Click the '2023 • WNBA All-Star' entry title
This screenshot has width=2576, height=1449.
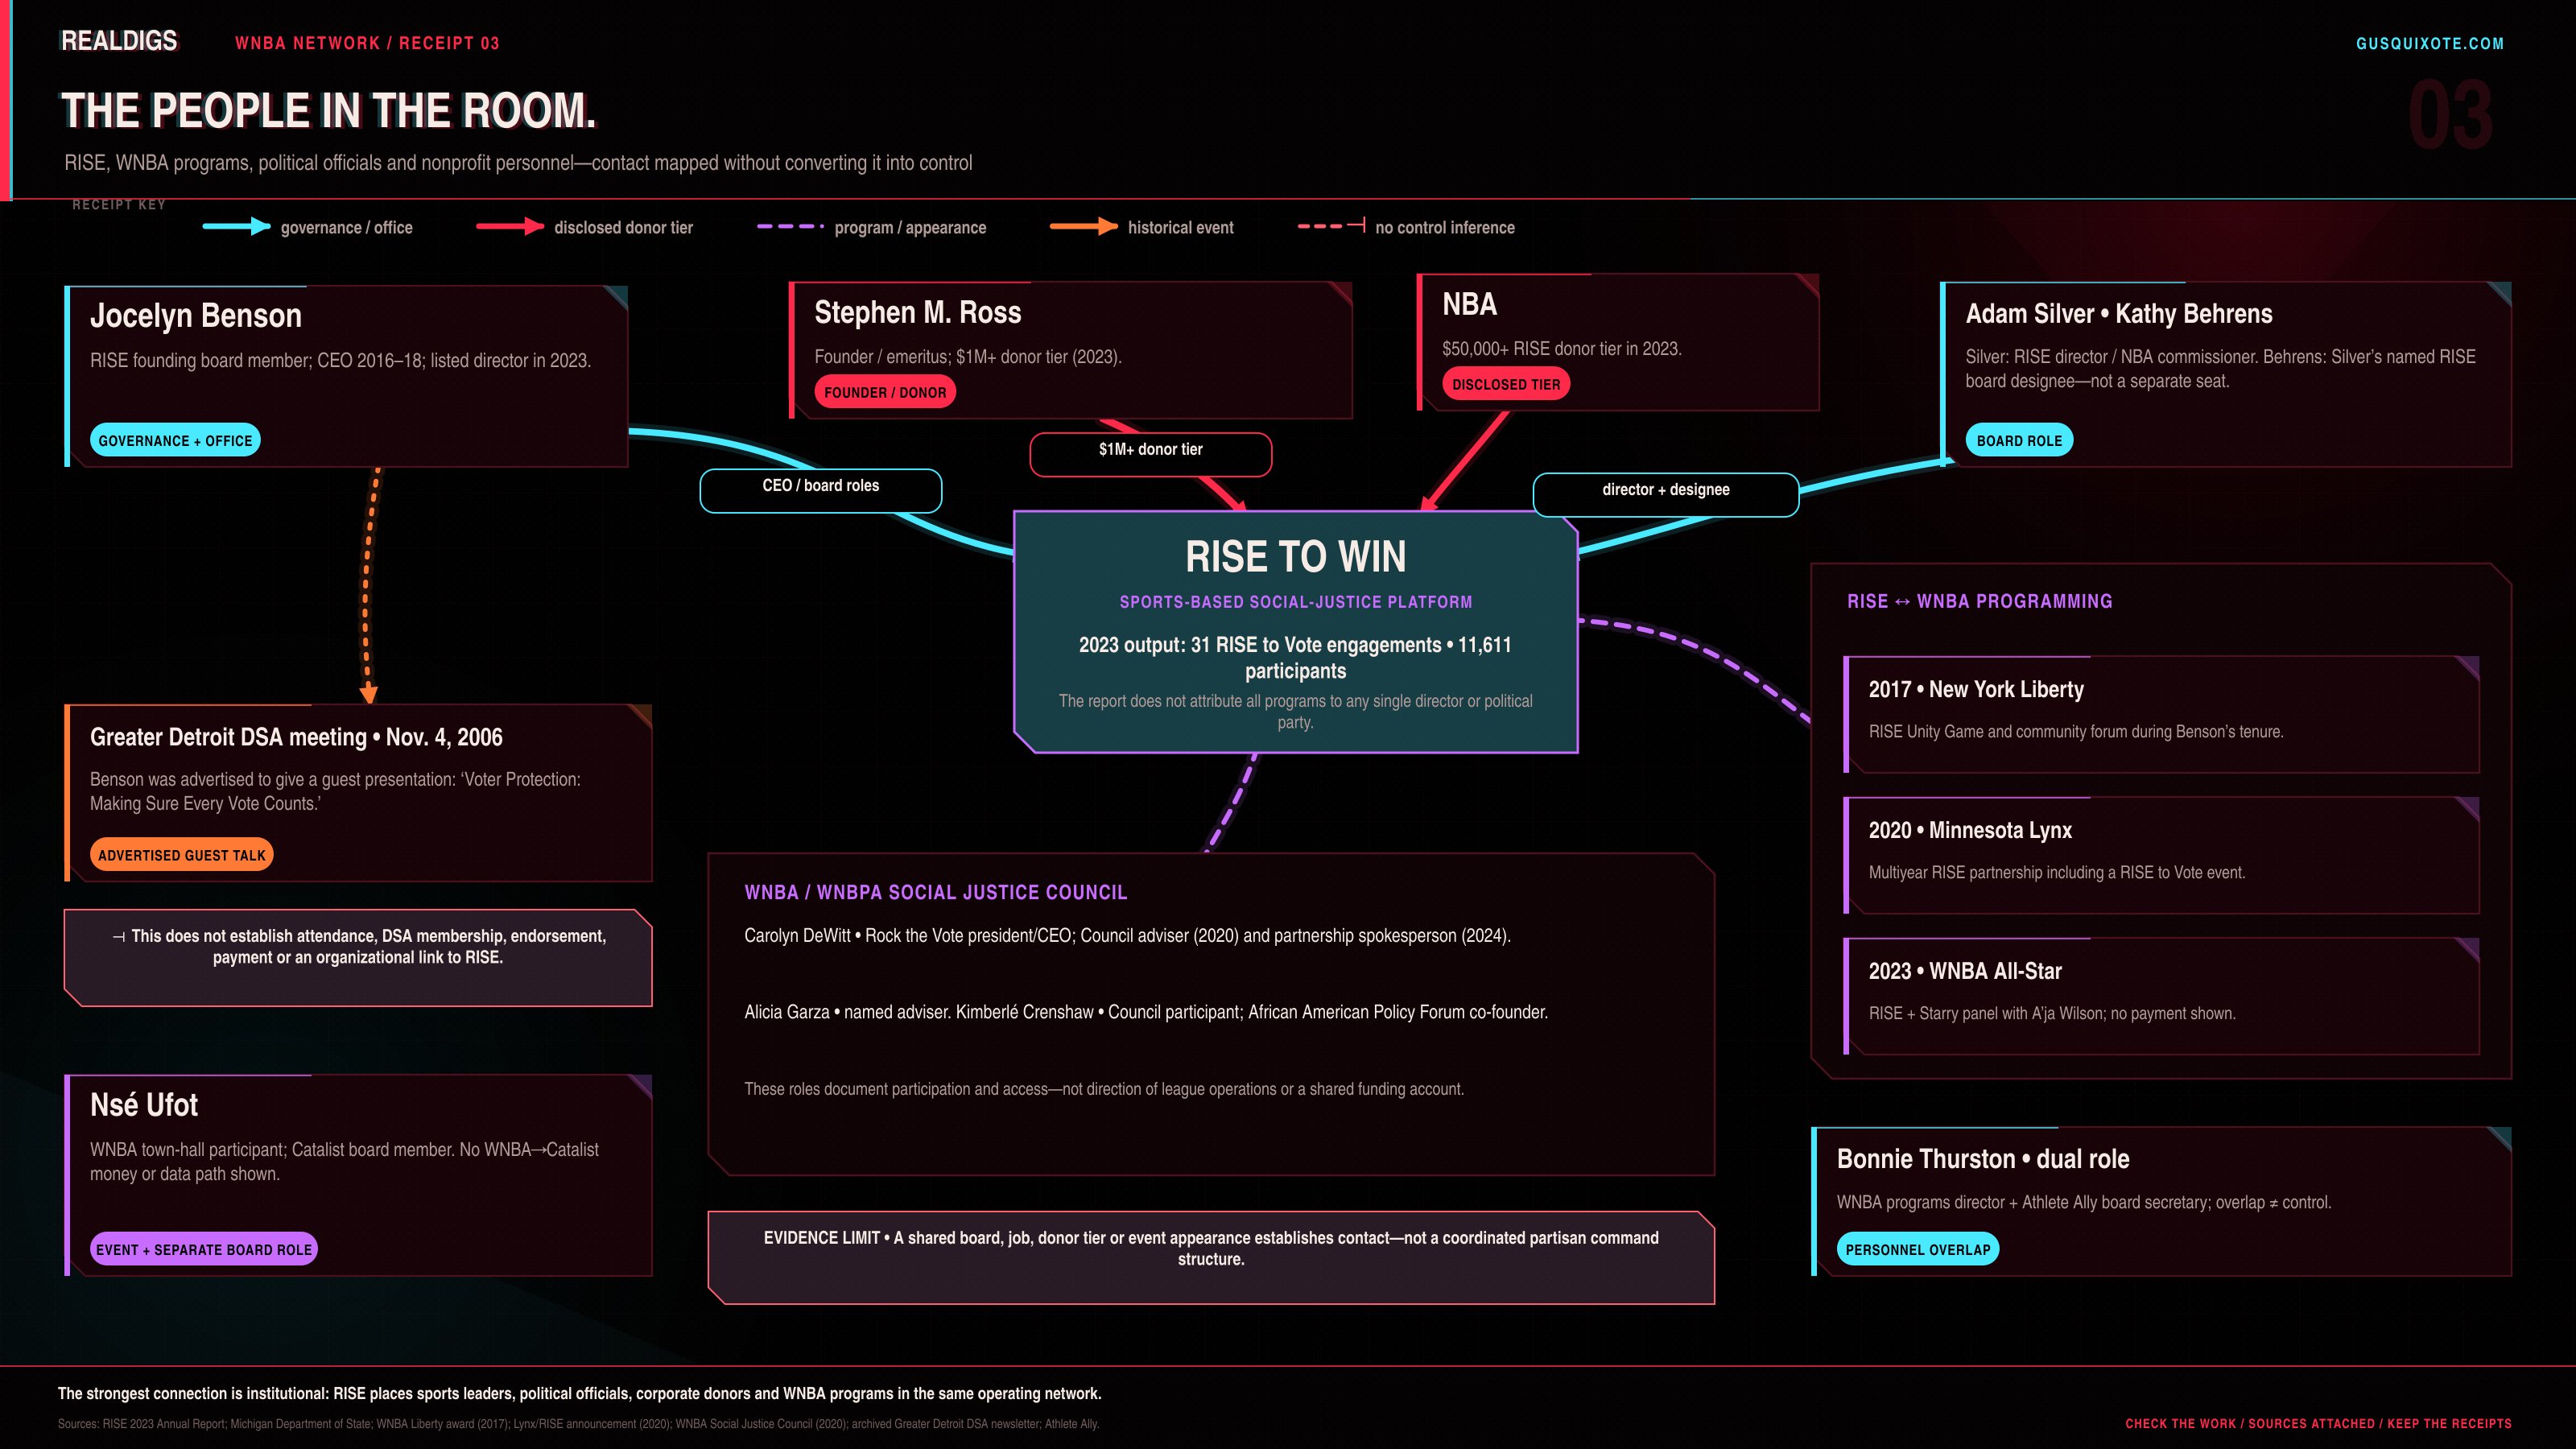click(1965, 972)
